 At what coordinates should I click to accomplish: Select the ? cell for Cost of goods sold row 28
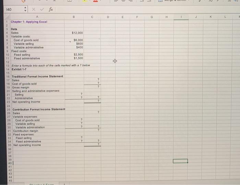coord(74,119)
